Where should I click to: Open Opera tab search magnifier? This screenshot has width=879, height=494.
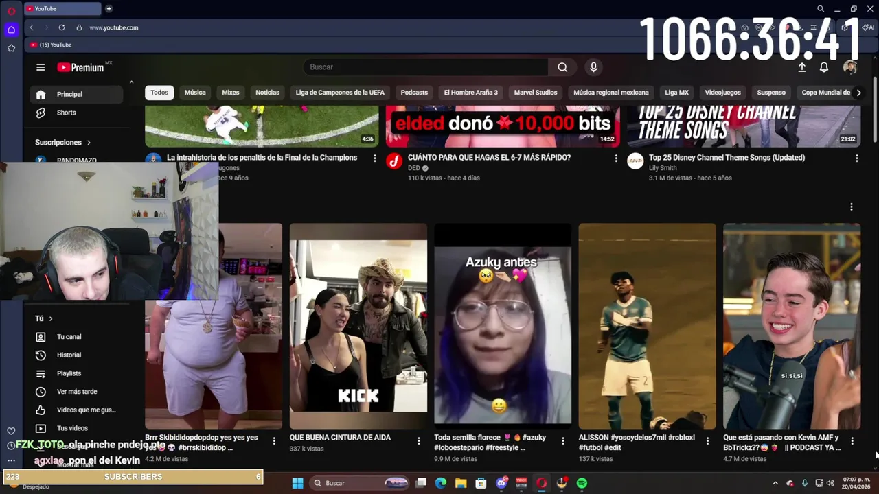click(x=821, y=9)
